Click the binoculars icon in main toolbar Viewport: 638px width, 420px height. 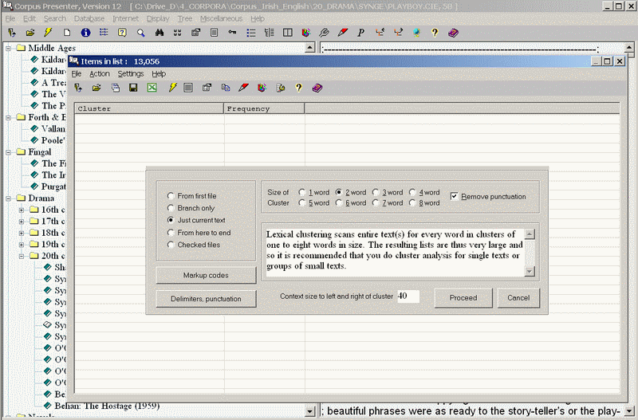click(x=159, y=33)
